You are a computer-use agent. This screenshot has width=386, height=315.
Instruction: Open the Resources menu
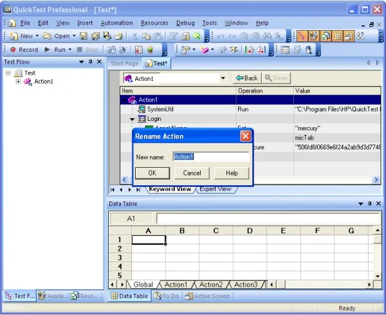[x=154, y=23]
